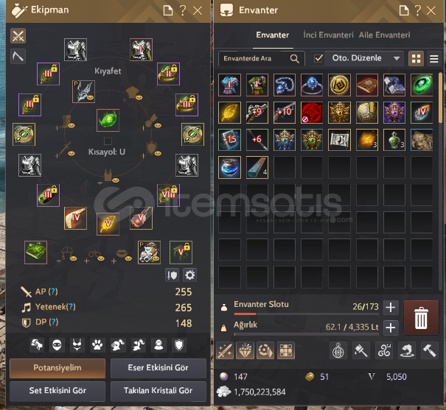
Task: Expand inventory slots with plus button
Action: pyautogui.click(x=391, y=308)
